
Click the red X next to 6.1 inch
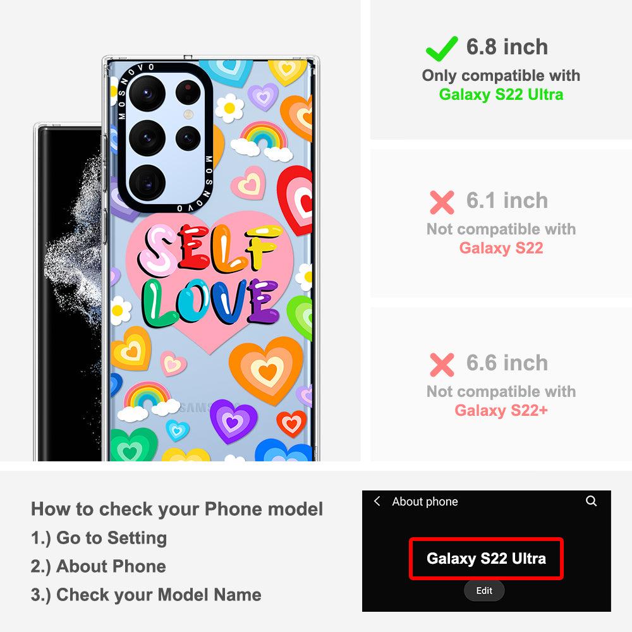pyautogui.click(x=442, y=202)
